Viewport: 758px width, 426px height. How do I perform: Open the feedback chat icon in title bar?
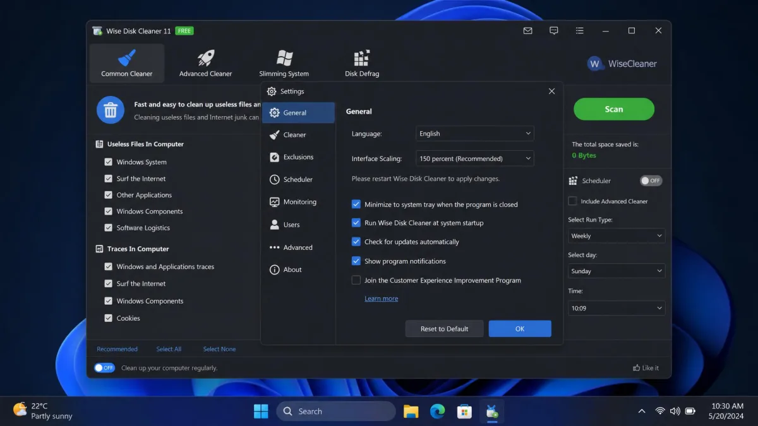tap(554, 30)
